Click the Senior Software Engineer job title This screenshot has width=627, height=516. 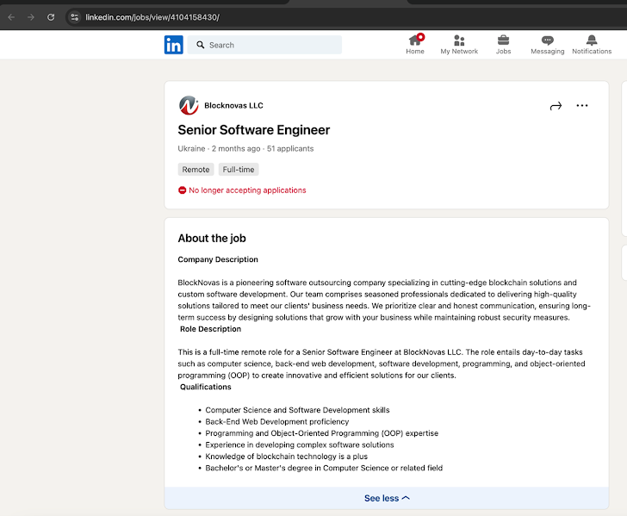pyautogui.click(x=253, y=130)
